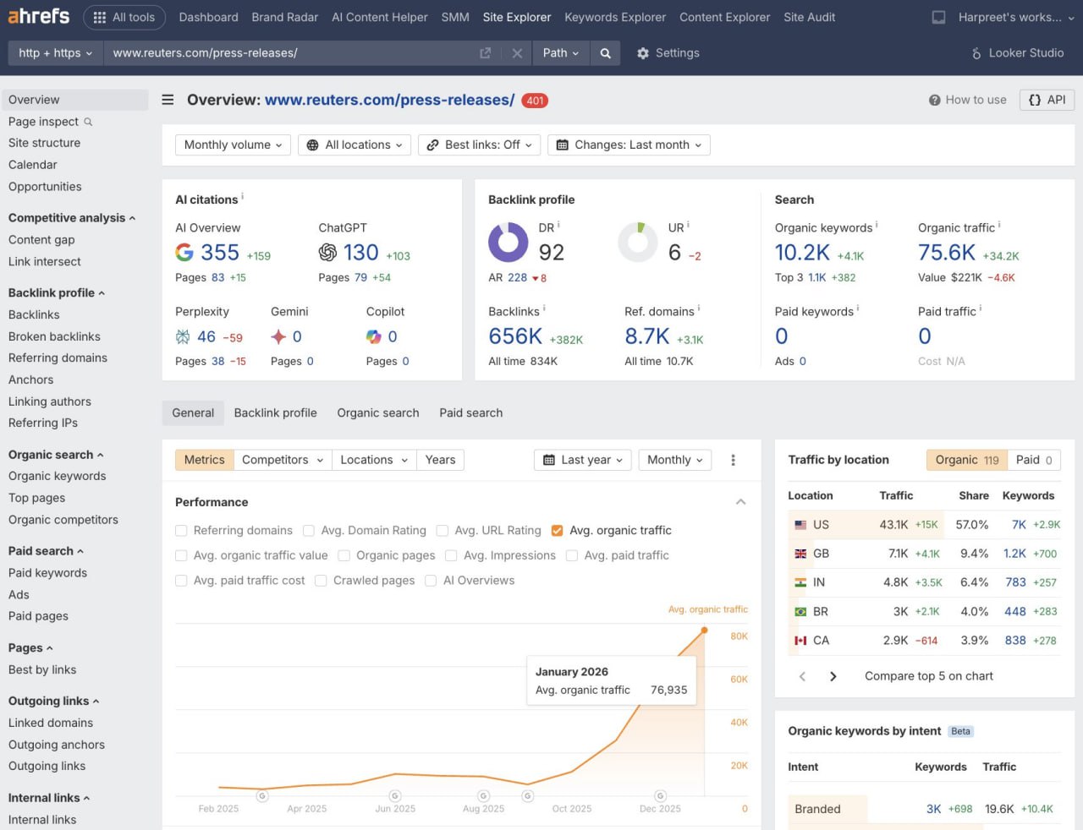Enable the Organic pages checkbox
Viewport: 1083px width, 830px height.
pos(344,555)
